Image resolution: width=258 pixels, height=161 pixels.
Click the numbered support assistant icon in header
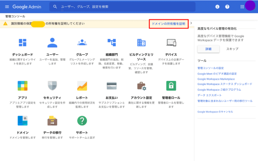pyautogui.click(x=217, y=7)
